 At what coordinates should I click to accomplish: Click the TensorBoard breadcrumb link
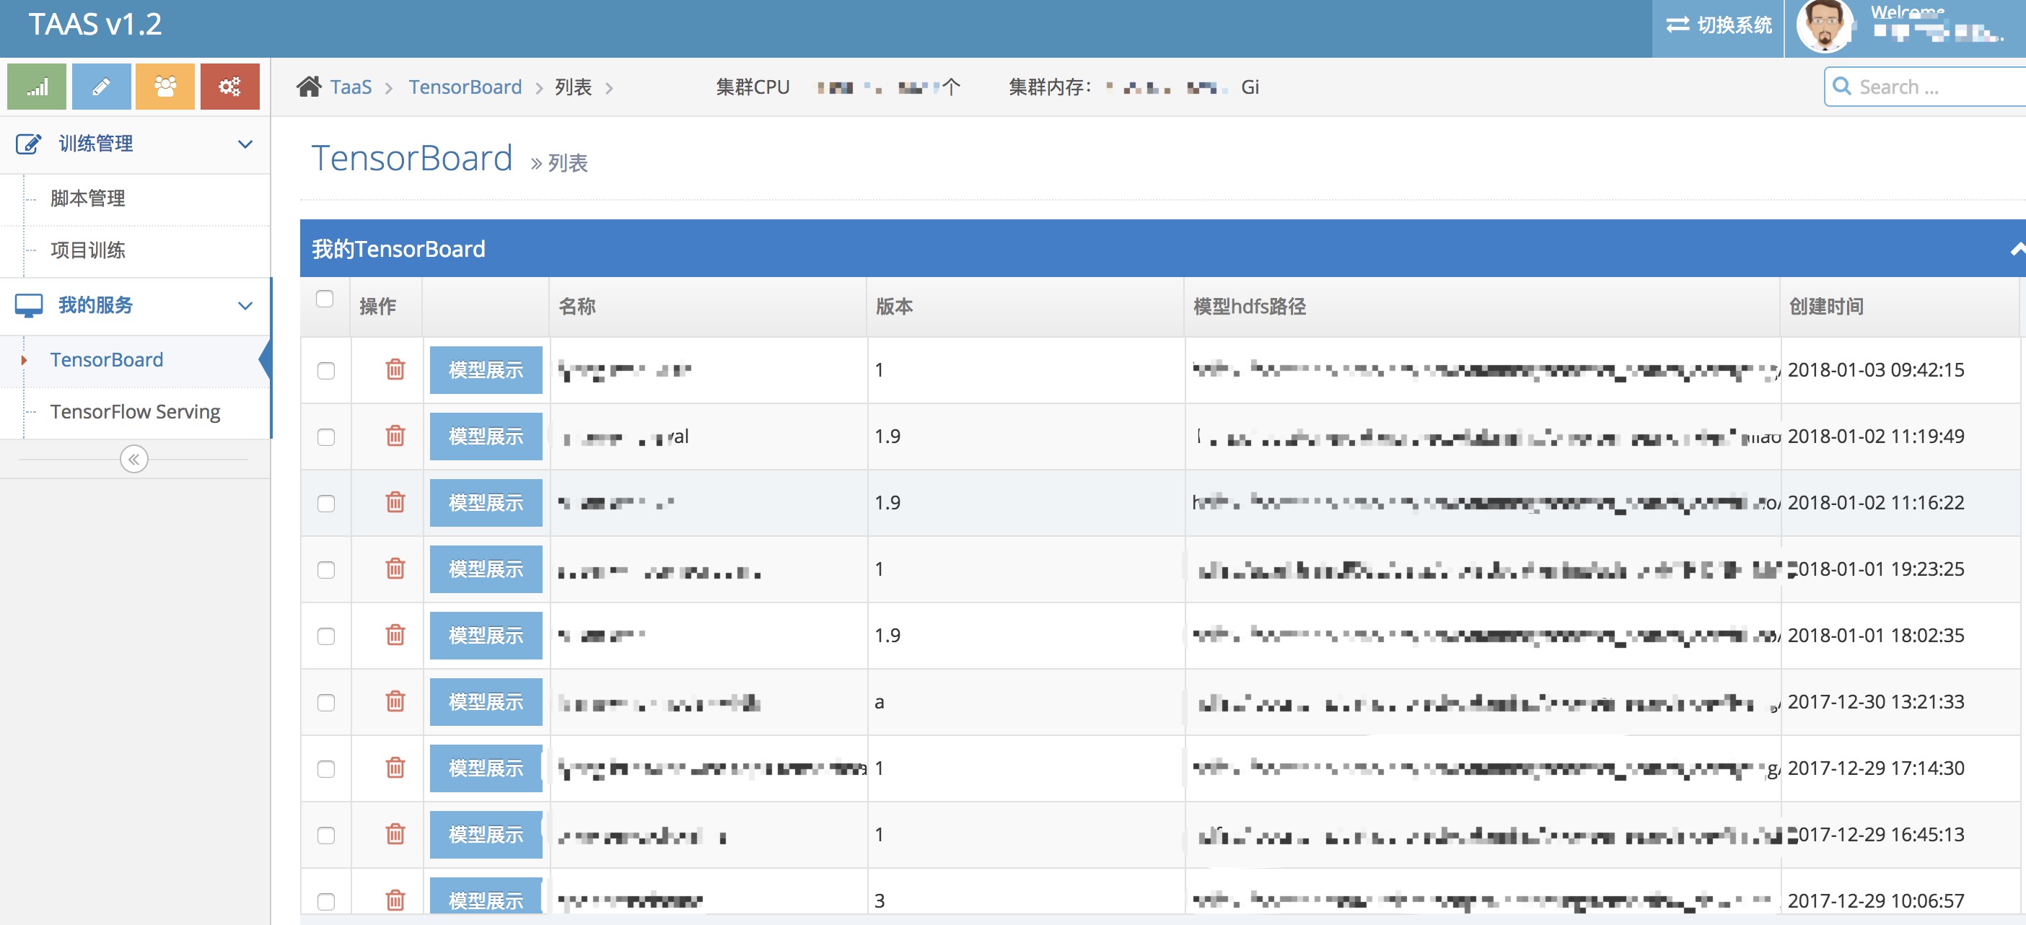pyautogui.click(x=465, y=87)
